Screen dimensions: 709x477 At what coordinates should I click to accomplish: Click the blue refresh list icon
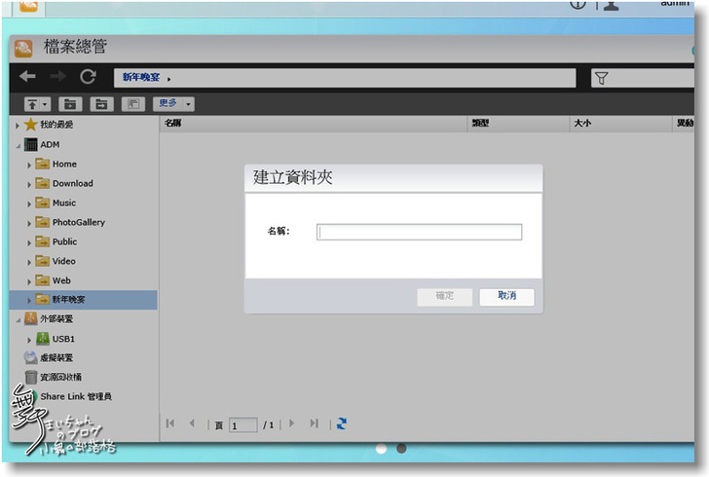[x=342, y=423]
